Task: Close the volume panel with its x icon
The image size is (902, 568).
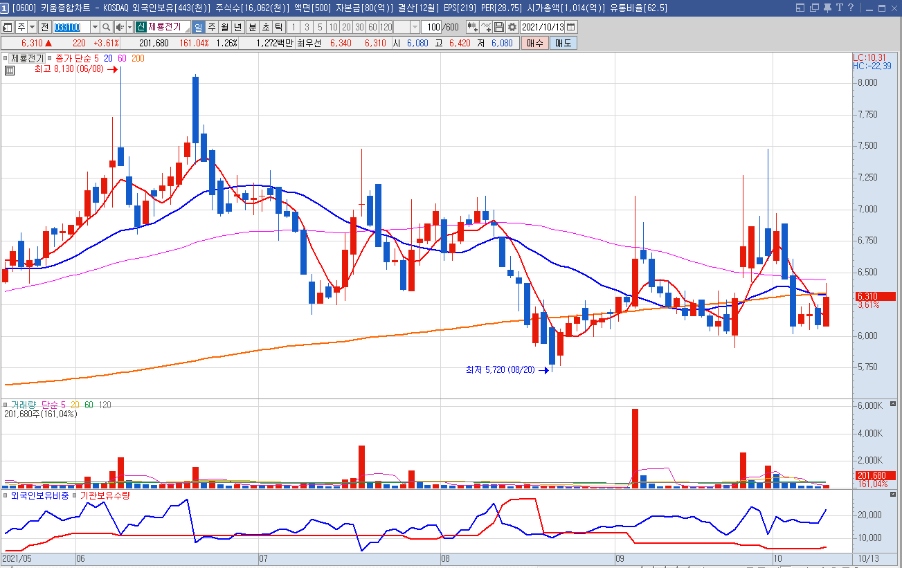Action: coord(893,404)
